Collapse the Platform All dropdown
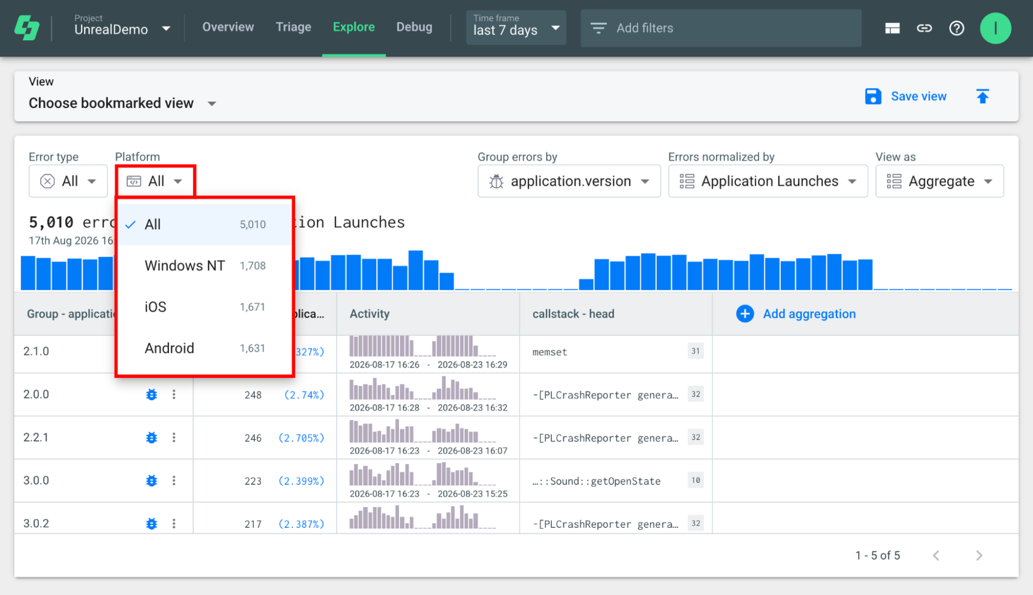The width and height of the screenshot is (1033, 595). (x=156, y=181)
